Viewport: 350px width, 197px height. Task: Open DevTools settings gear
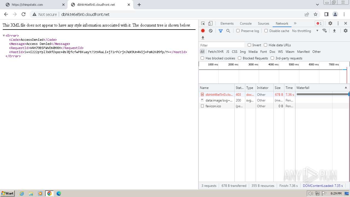tap(330, 24)
